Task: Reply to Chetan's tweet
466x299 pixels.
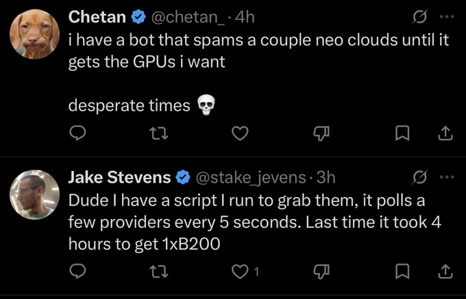Action: click(x=77, y=133)
